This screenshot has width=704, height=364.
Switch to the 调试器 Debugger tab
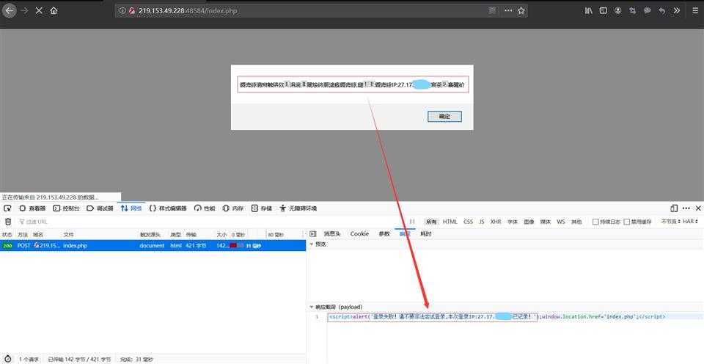pyautogui.click(x=100, y=208)
